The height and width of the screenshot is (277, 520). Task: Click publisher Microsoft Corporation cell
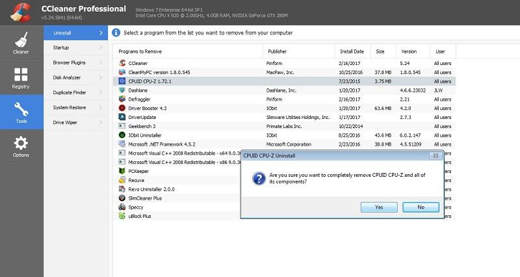pos(289,144)
